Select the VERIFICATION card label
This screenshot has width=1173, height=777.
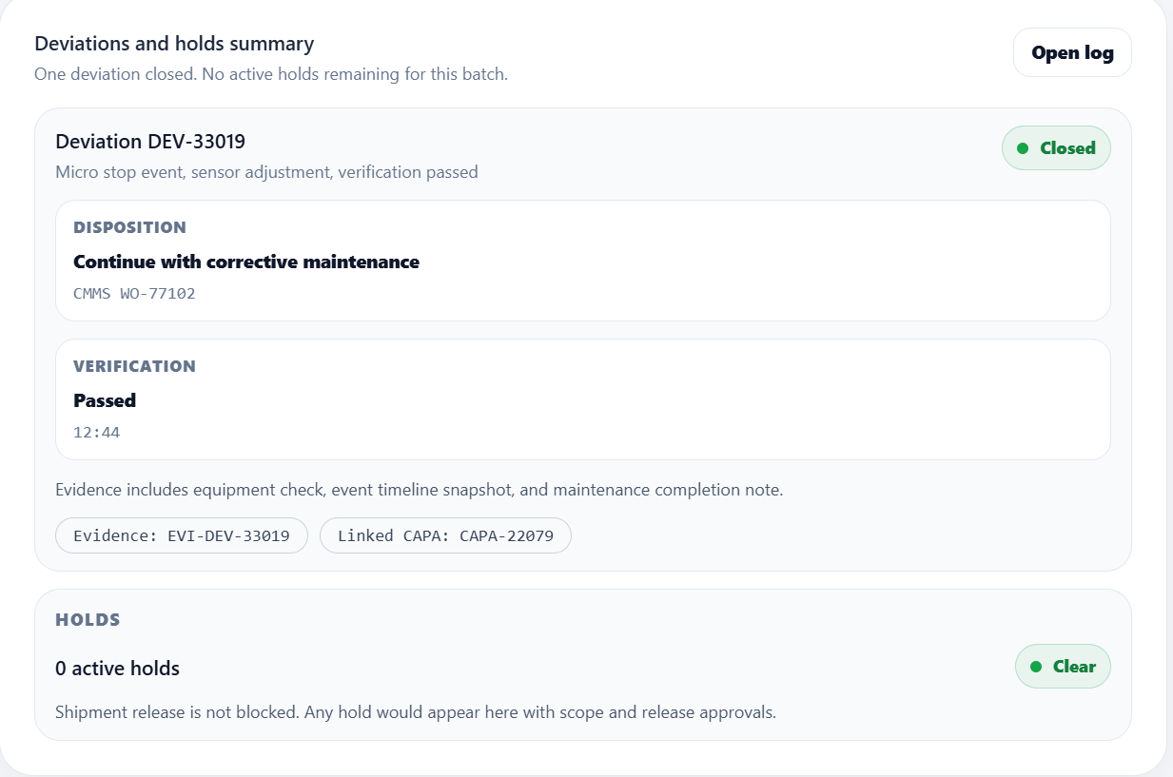[134, 366]
